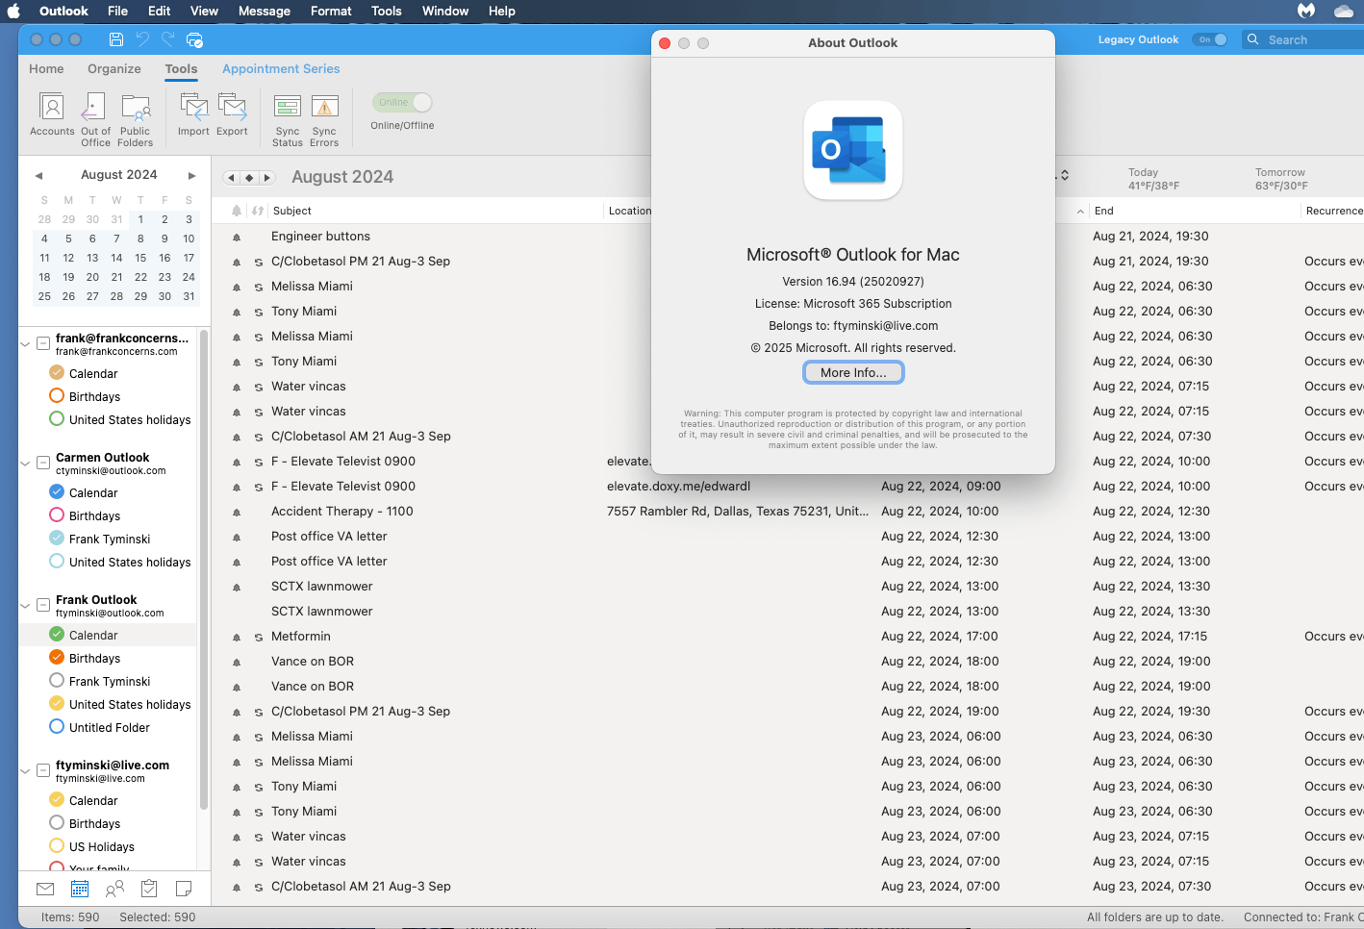
Task: Click the More Info button in About Outlook
Action: [852, 374]
